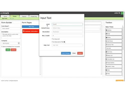Click the Select List icon in Toolbox
This screenshot has width=125, height=93.
106,56
